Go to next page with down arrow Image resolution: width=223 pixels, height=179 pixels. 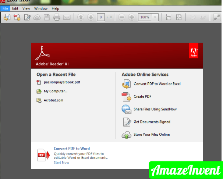[91, 17]
